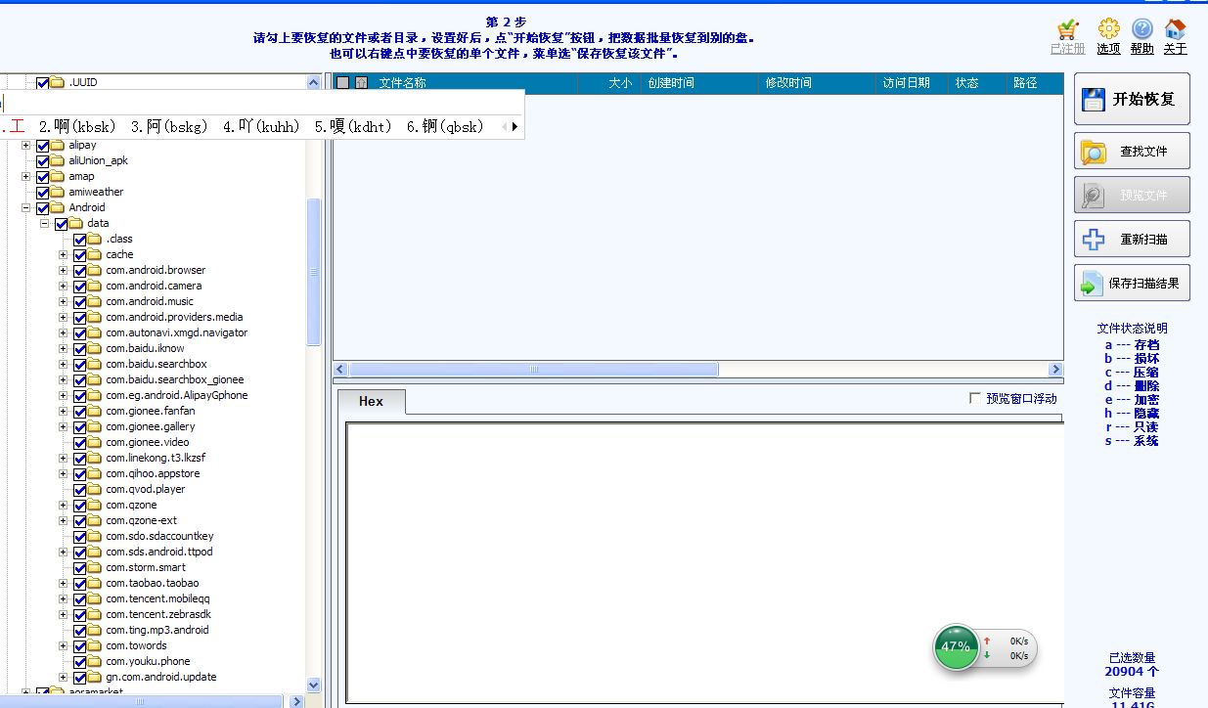
Task: Click the 帮助 question mark icon
Action: tap(1142, 29)
